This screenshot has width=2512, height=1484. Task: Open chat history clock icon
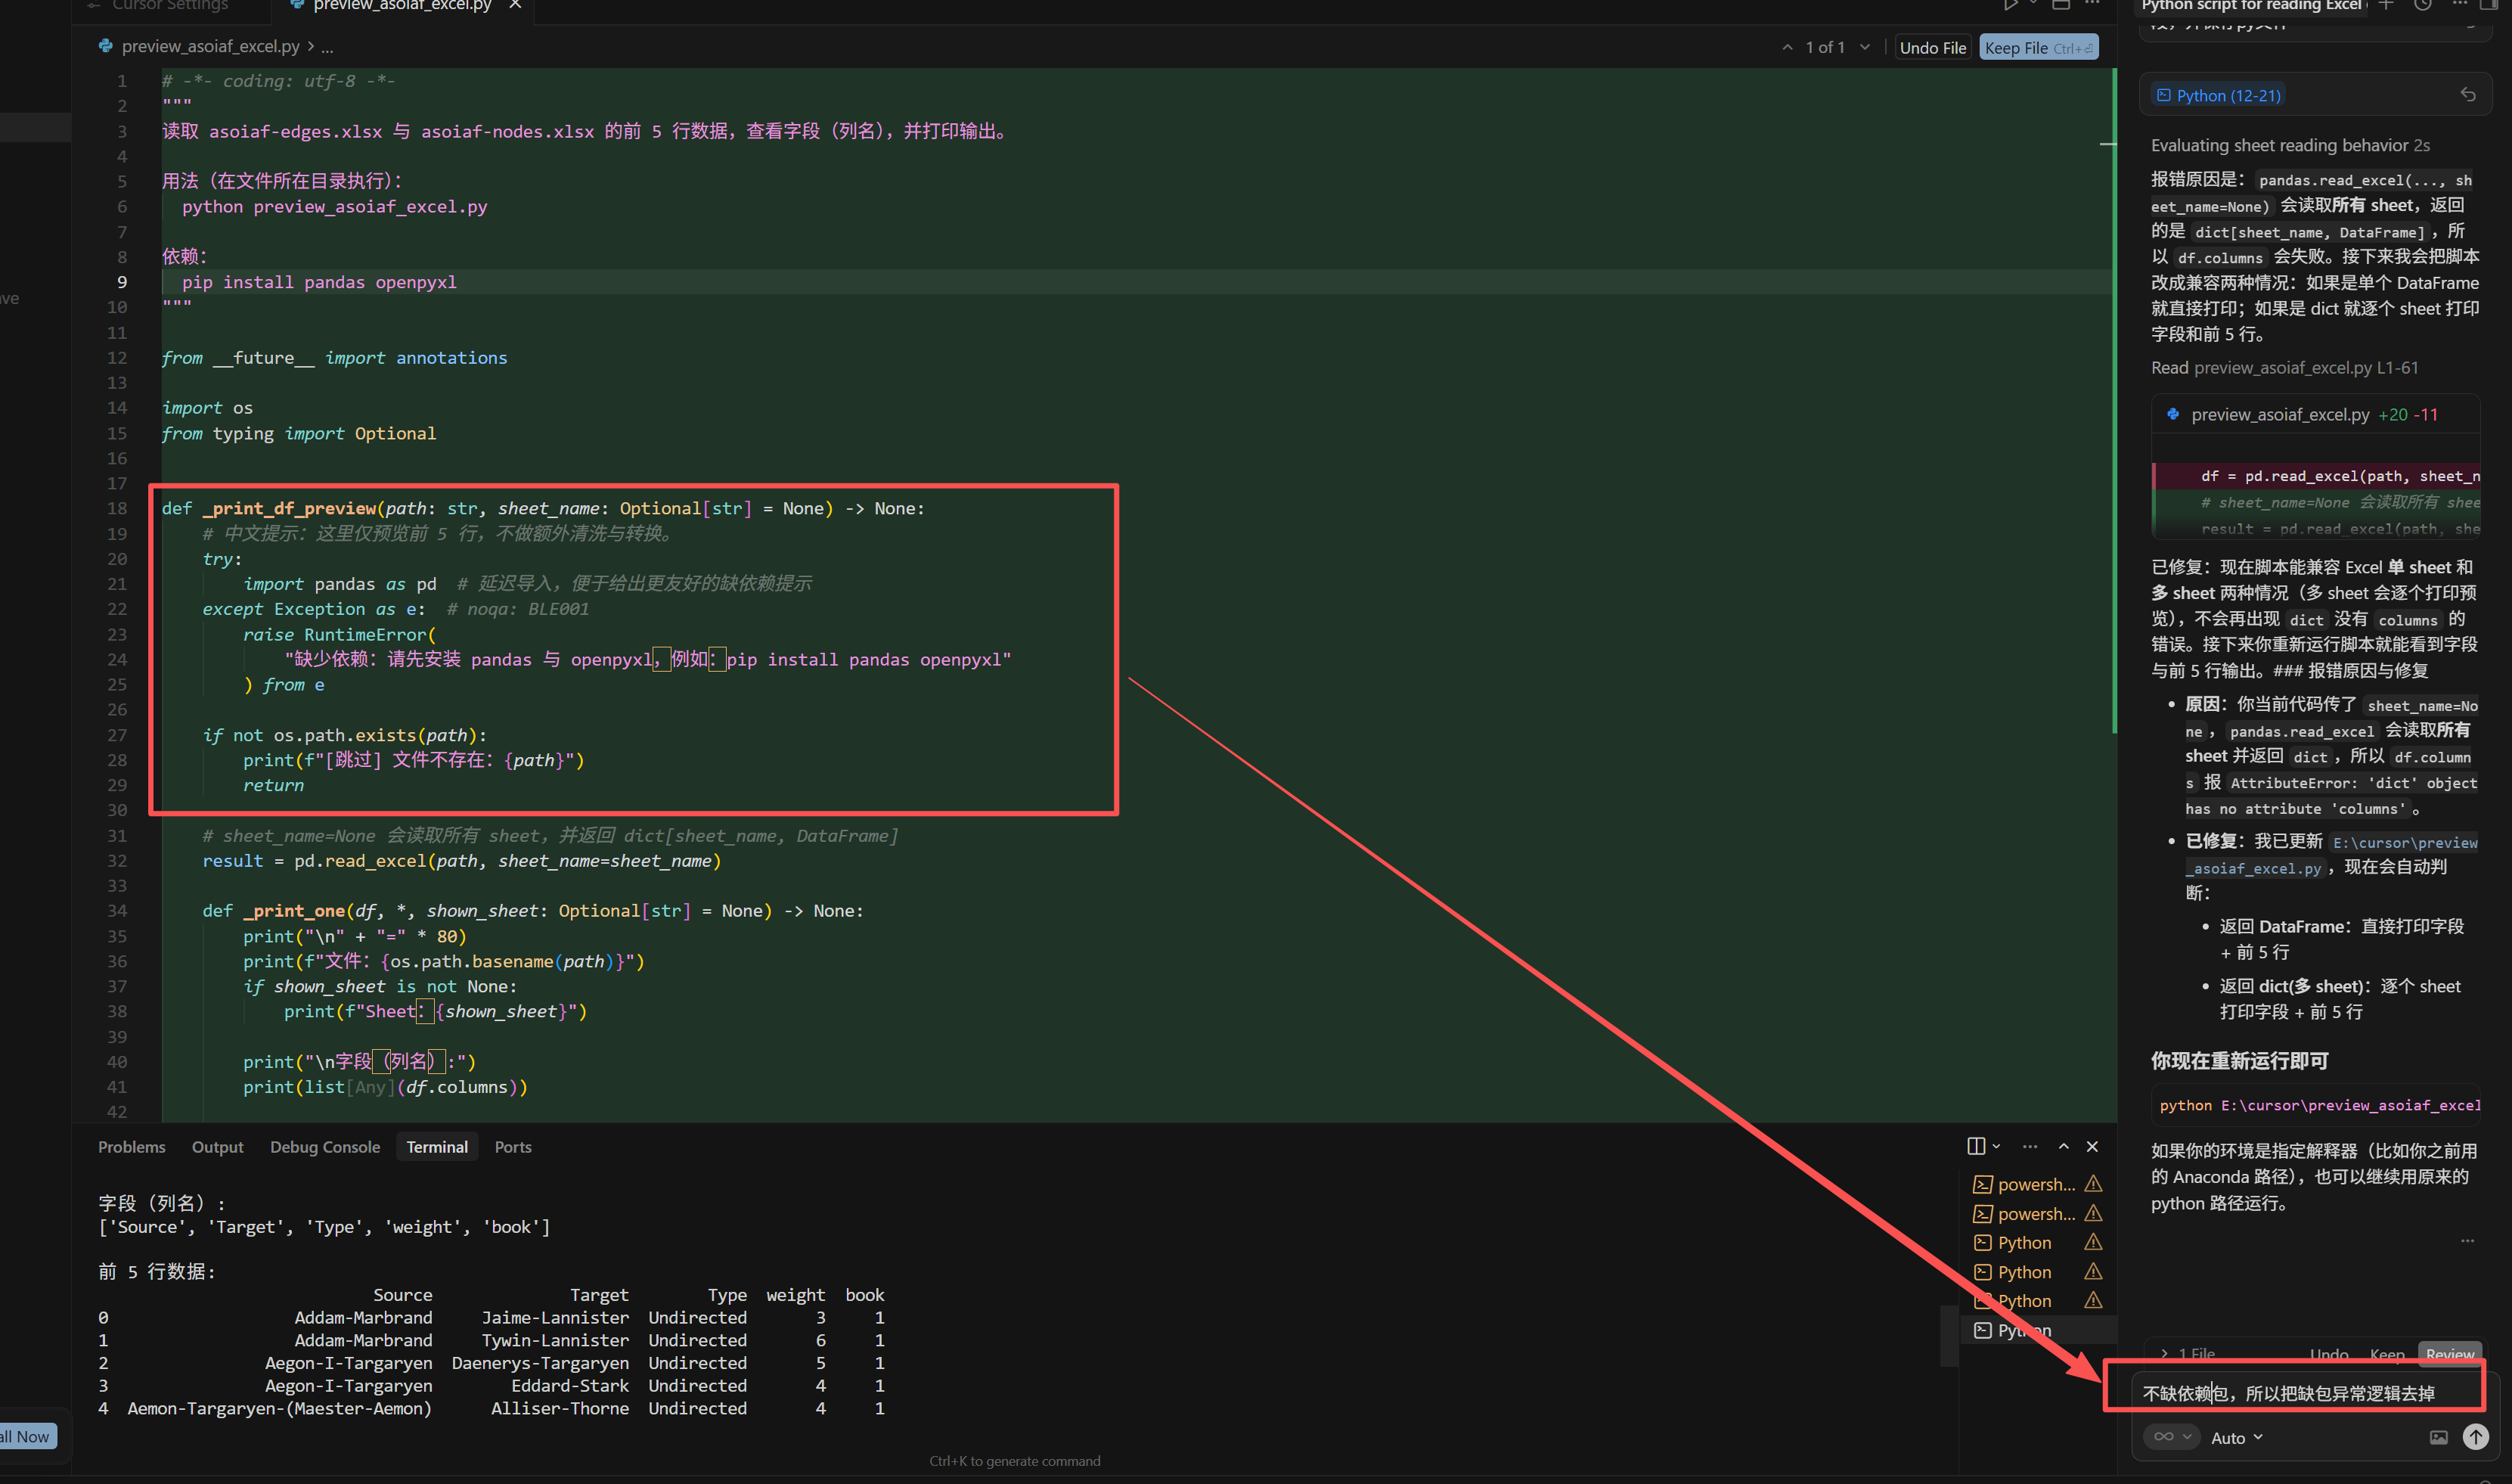2422,5
